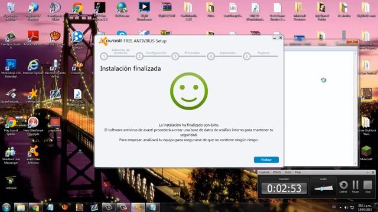This screenshot has width=378, height=212.
Task: Click the Delete recording button
Action: click(343, 187)
